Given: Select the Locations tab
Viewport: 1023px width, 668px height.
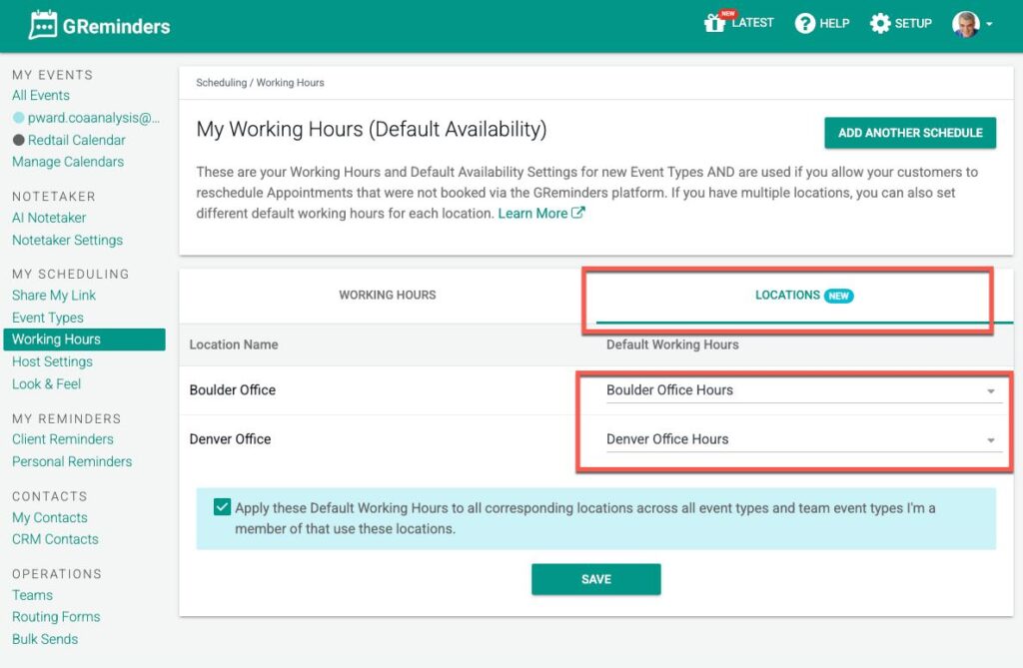Looking at the screenshot, I should pos(788,296).
